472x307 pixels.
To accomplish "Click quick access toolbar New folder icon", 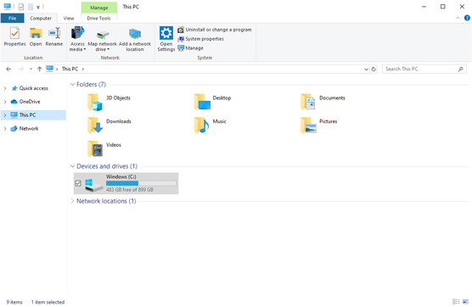I will [x=31, y=7].
